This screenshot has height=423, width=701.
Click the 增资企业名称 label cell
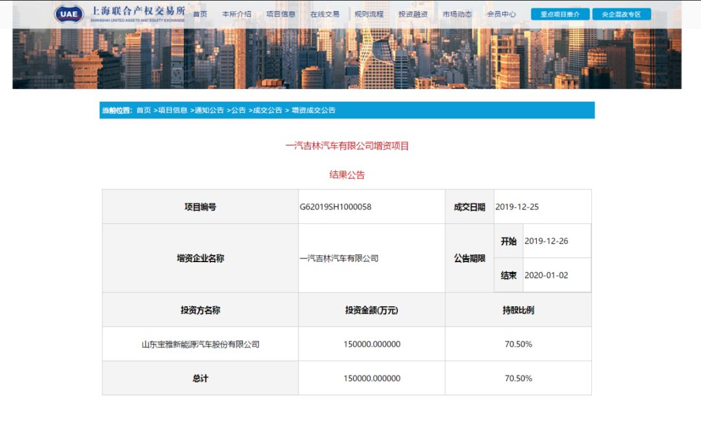201,258
